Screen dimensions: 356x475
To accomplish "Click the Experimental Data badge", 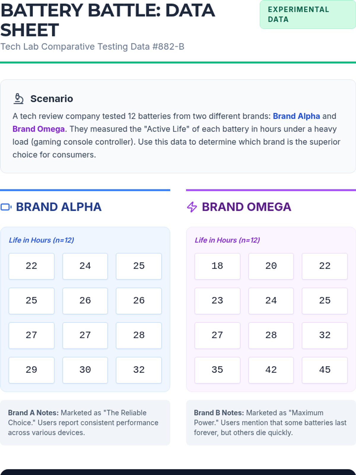I will [307, 15].
